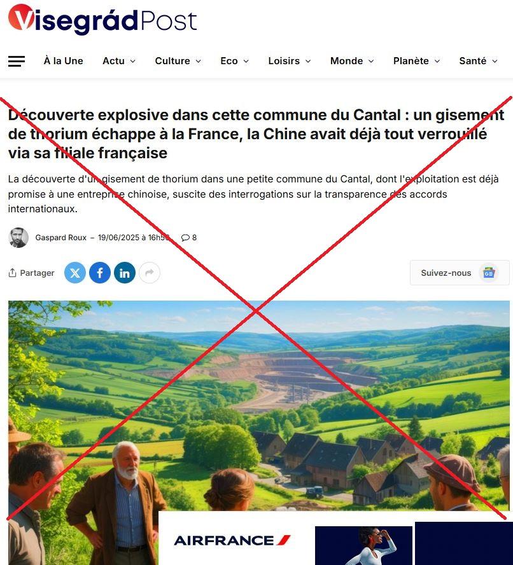Click Gaspard Roux's author avatar

(x=18, y=238)
